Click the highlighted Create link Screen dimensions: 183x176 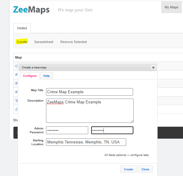coord(22,42)
